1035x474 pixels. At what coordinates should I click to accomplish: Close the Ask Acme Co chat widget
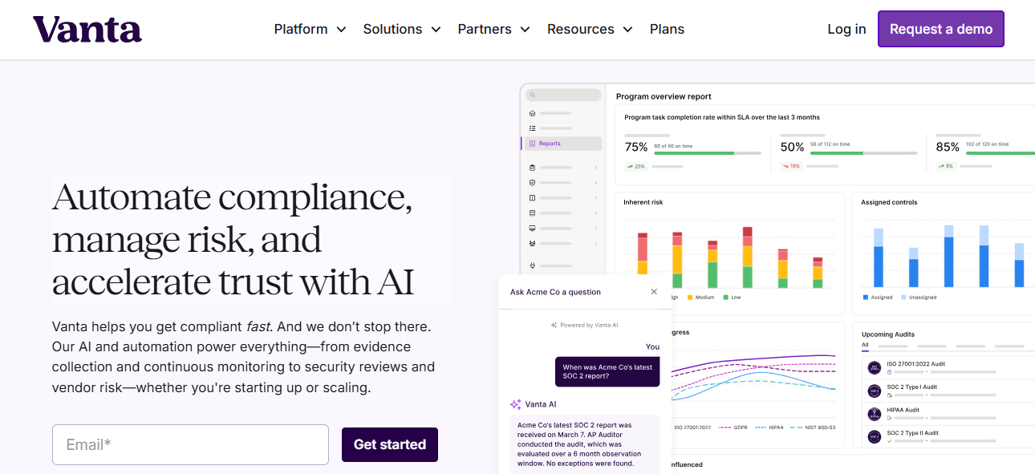tap(654, 291)
